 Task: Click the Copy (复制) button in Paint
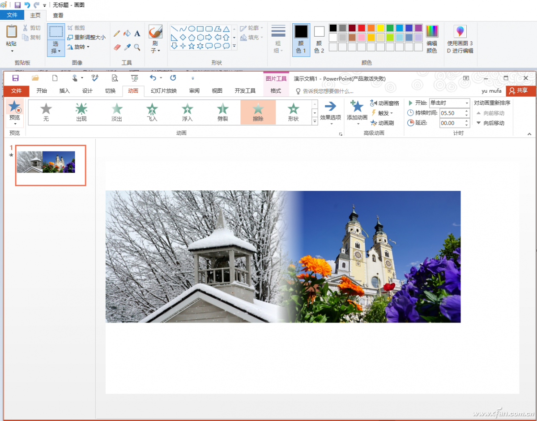tap(32, 38)
